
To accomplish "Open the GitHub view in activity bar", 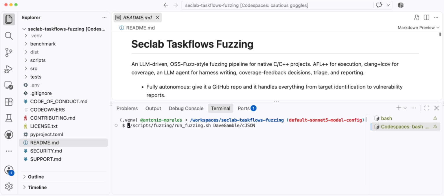I will tap(9, 135).
